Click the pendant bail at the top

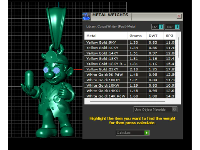point(56,28)
